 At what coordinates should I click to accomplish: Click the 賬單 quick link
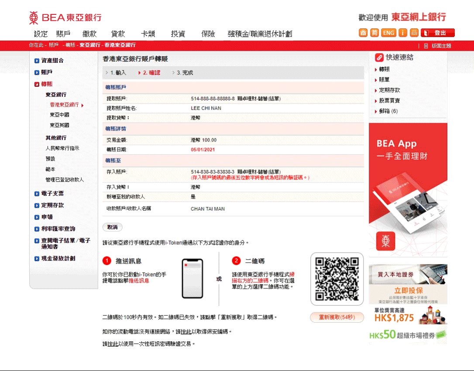point(384,80)
